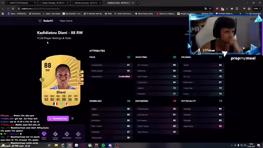The image size is (263, 148).
Task: Click the ST alternate position badge on card
Action: [x=80, y=72]
